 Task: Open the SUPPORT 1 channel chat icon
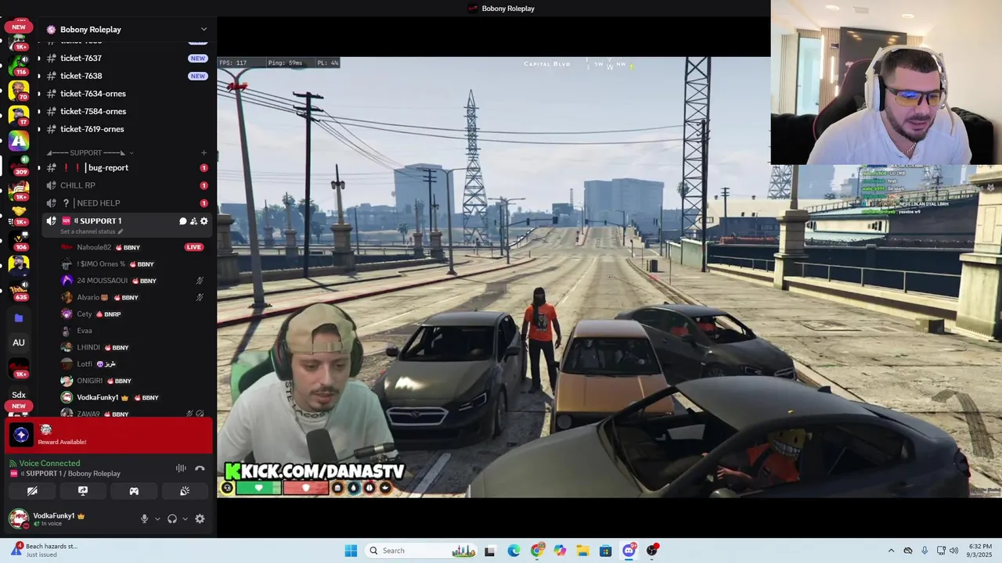click(183, 221)
